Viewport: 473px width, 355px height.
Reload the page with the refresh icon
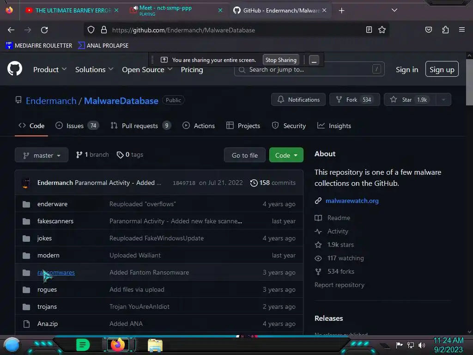(x=44, y=30)
